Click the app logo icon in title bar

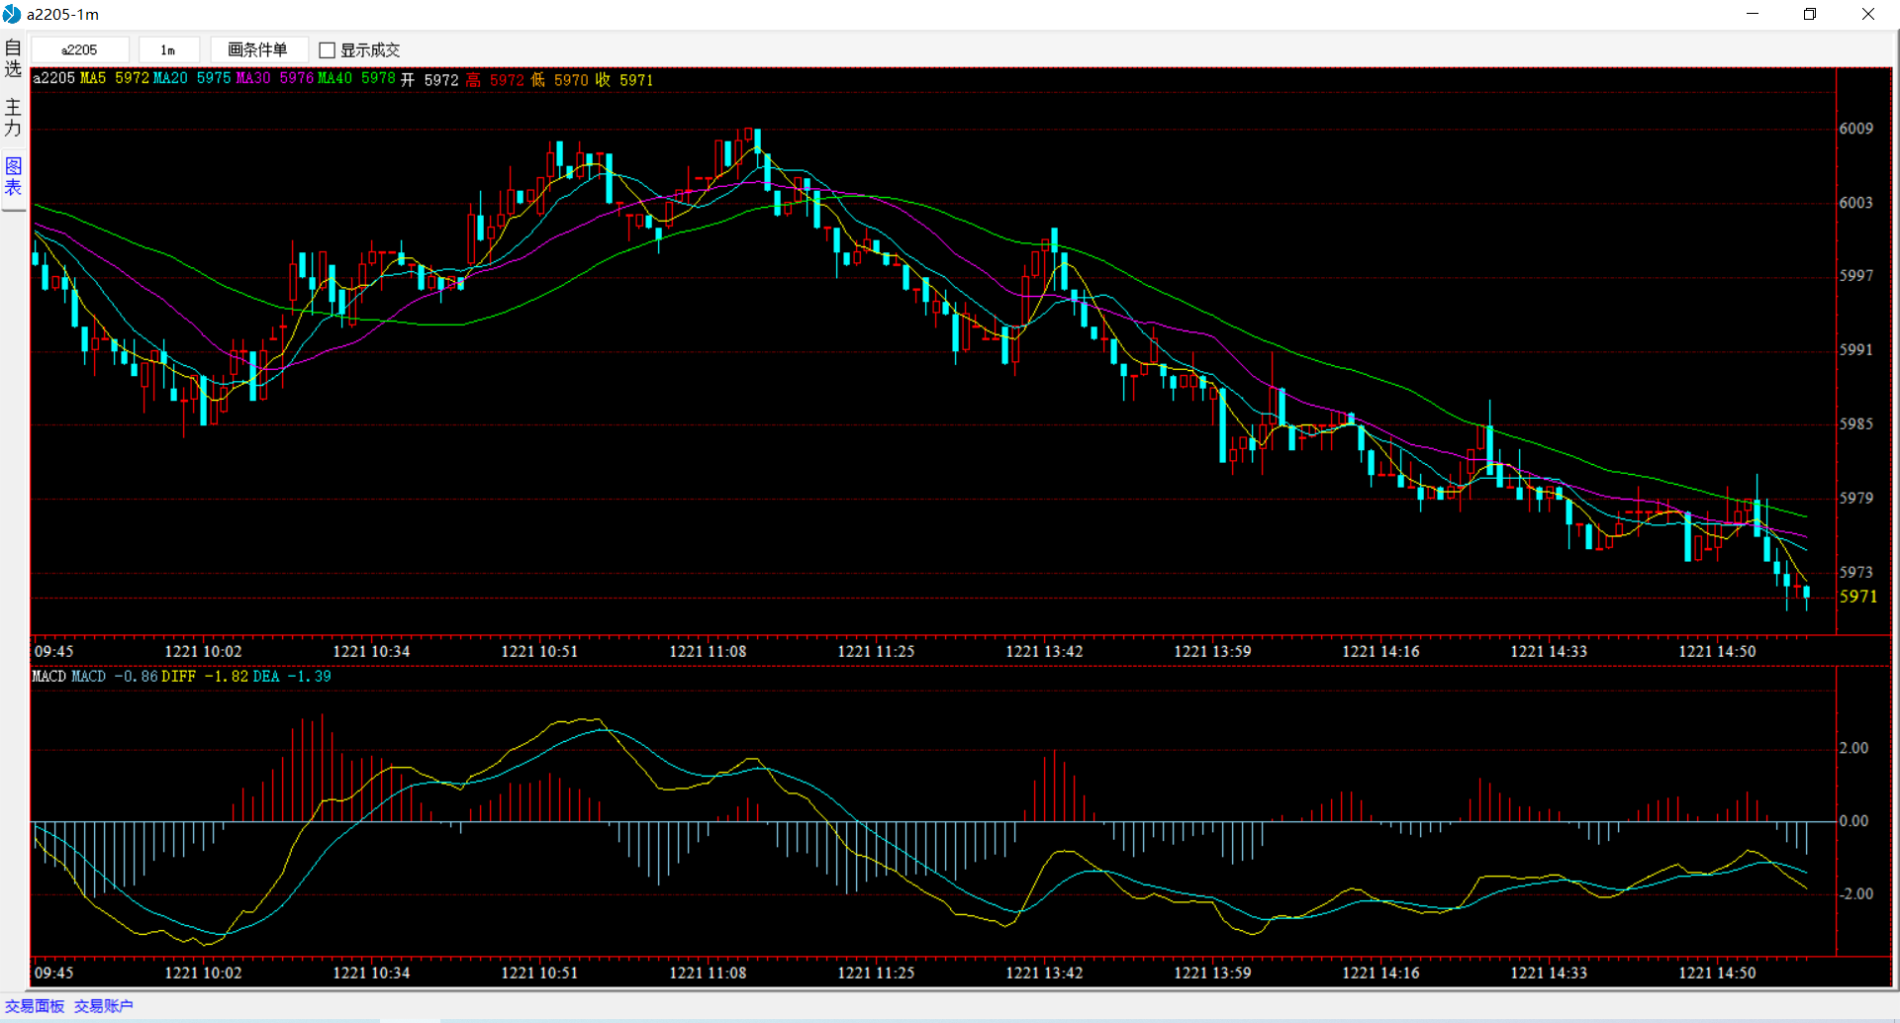(12, 14)
